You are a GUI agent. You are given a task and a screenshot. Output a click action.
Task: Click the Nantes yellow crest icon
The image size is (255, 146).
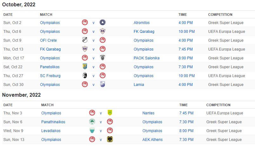coord(110,113)
